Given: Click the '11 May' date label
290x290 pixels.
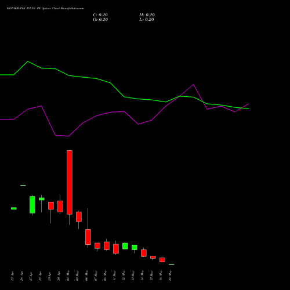Looking at the screenshot, I should tap(115, 275).
